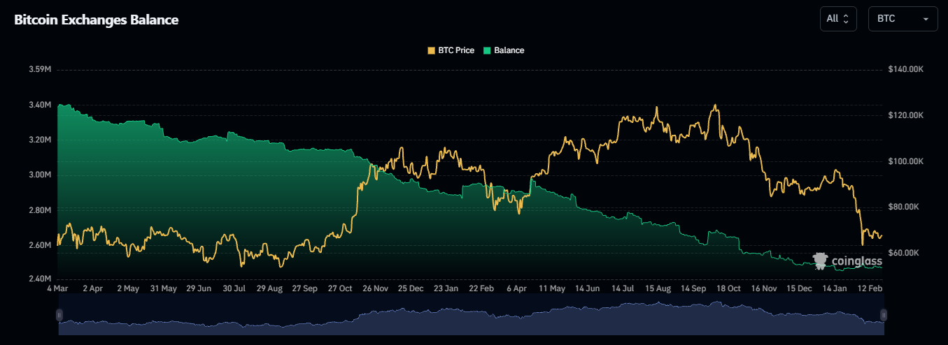The image size is (948, 345).
Task: Click the green Balance legend swatch
Action: click(487, 50)
